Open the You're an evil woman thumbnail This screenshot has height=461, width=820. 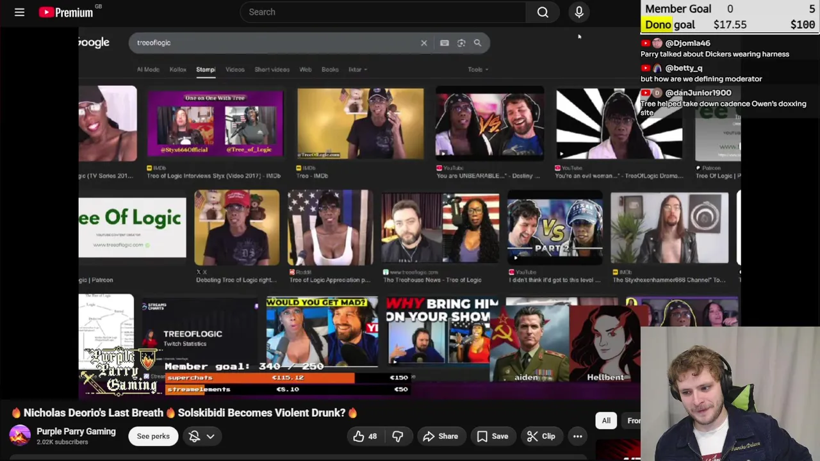(x=619, y=123)
